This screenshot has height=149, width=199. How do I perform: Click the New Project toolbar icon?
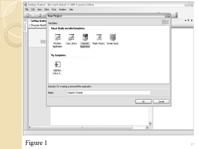click(28, 15)
